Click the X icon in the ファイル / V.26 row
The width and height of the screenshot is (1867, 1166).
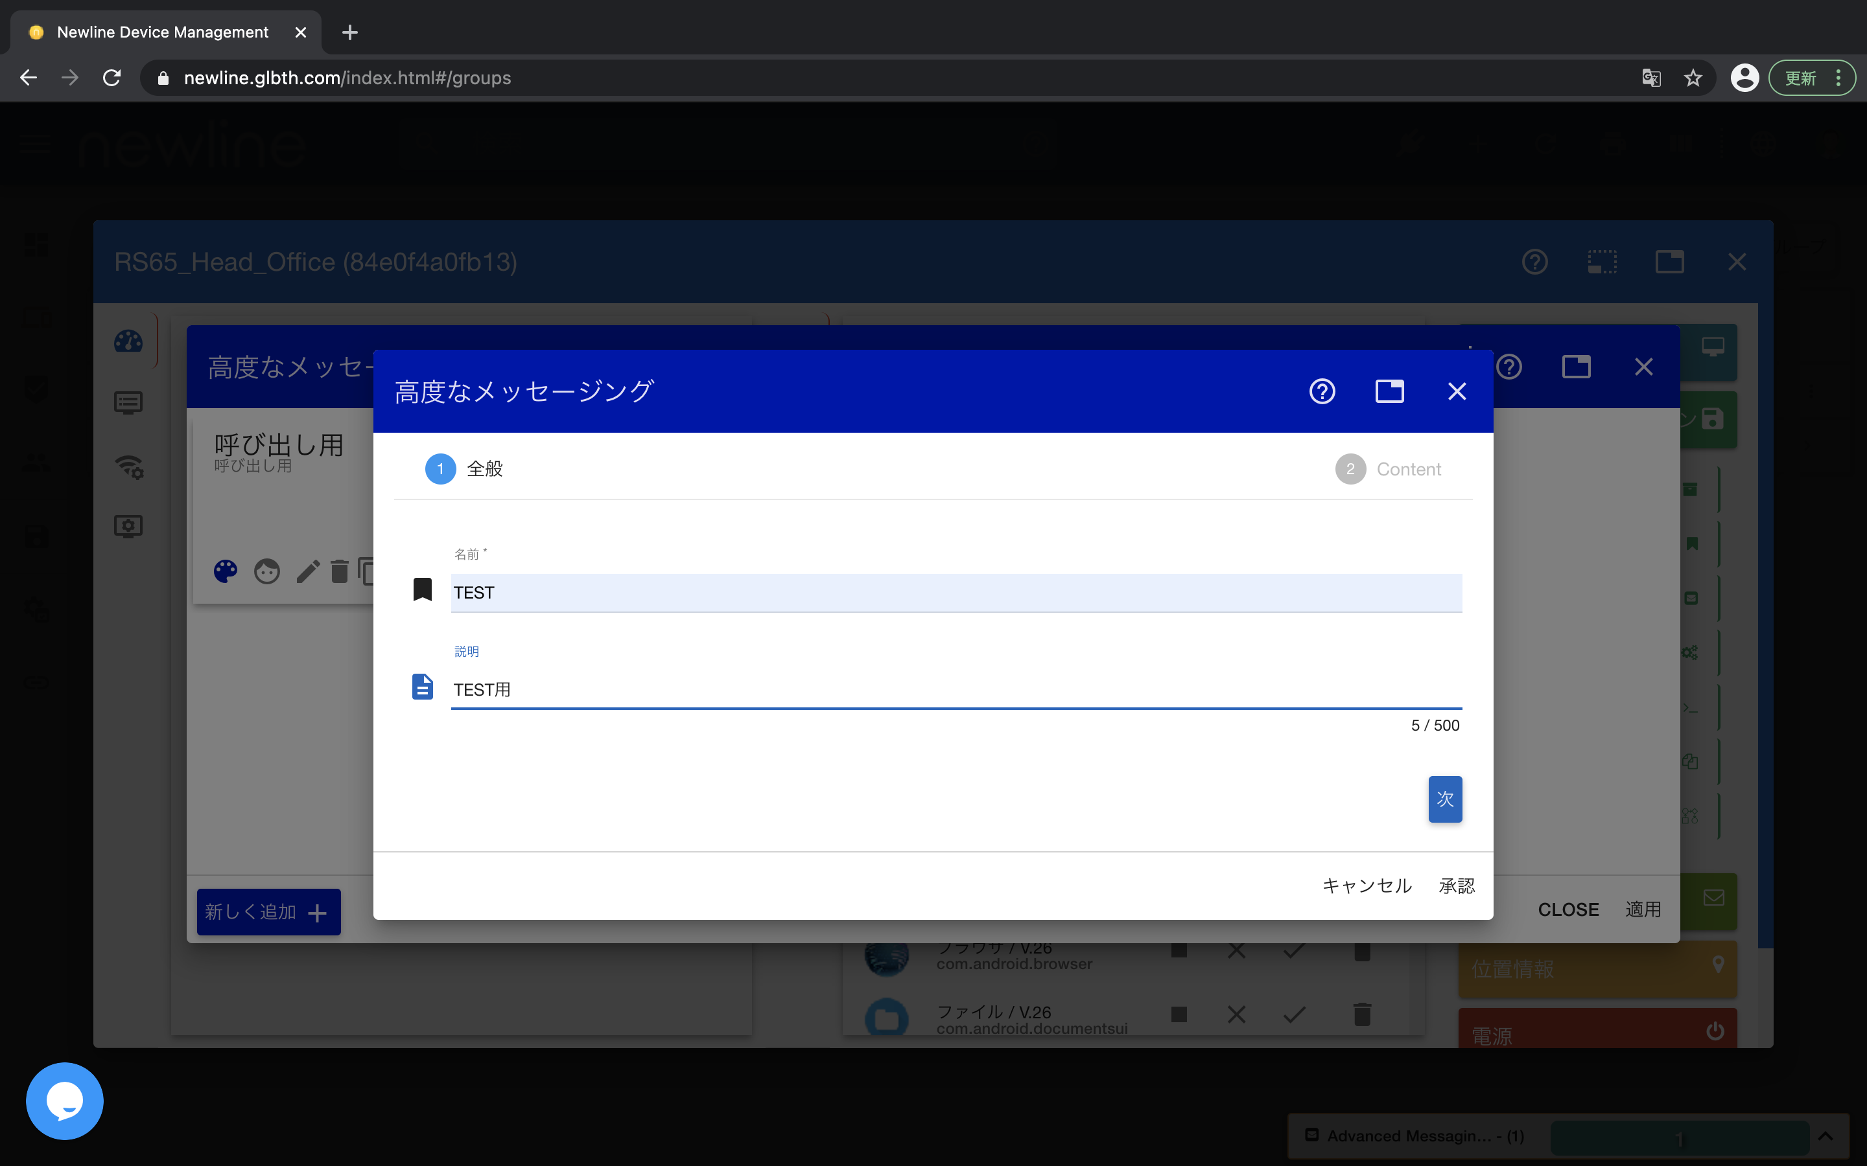pyautogui.click(x=1236, y=1014)
